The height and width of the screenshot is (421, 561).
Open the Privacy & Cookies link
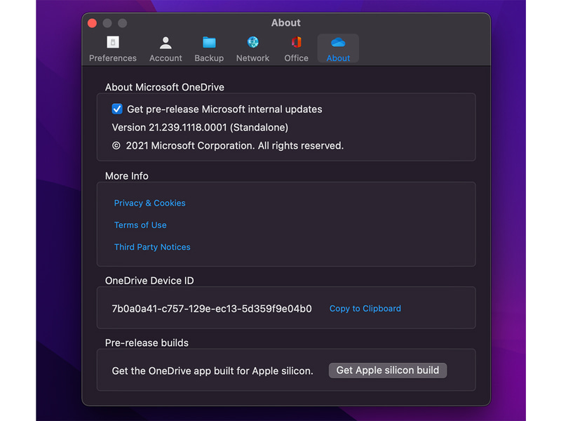149,203
